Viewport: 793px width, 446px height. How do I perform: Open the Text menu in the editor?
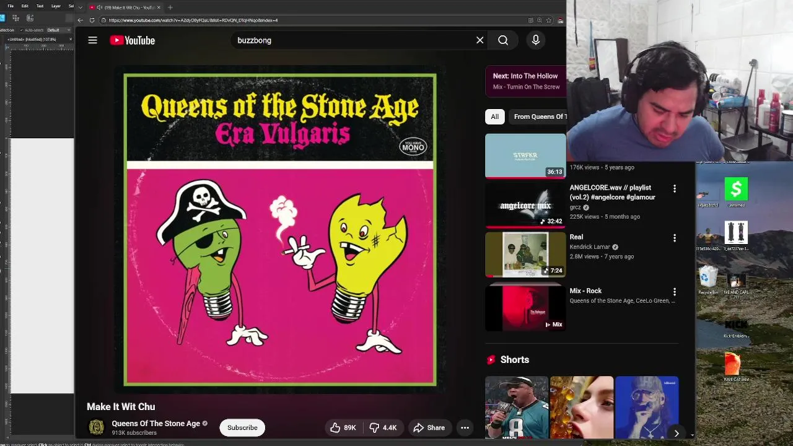point(40,6)
